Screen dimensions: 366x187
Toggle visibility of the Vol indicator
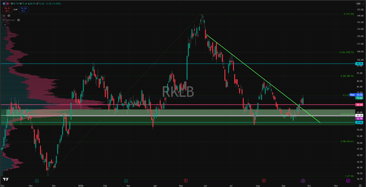click(x=9, y=15)
